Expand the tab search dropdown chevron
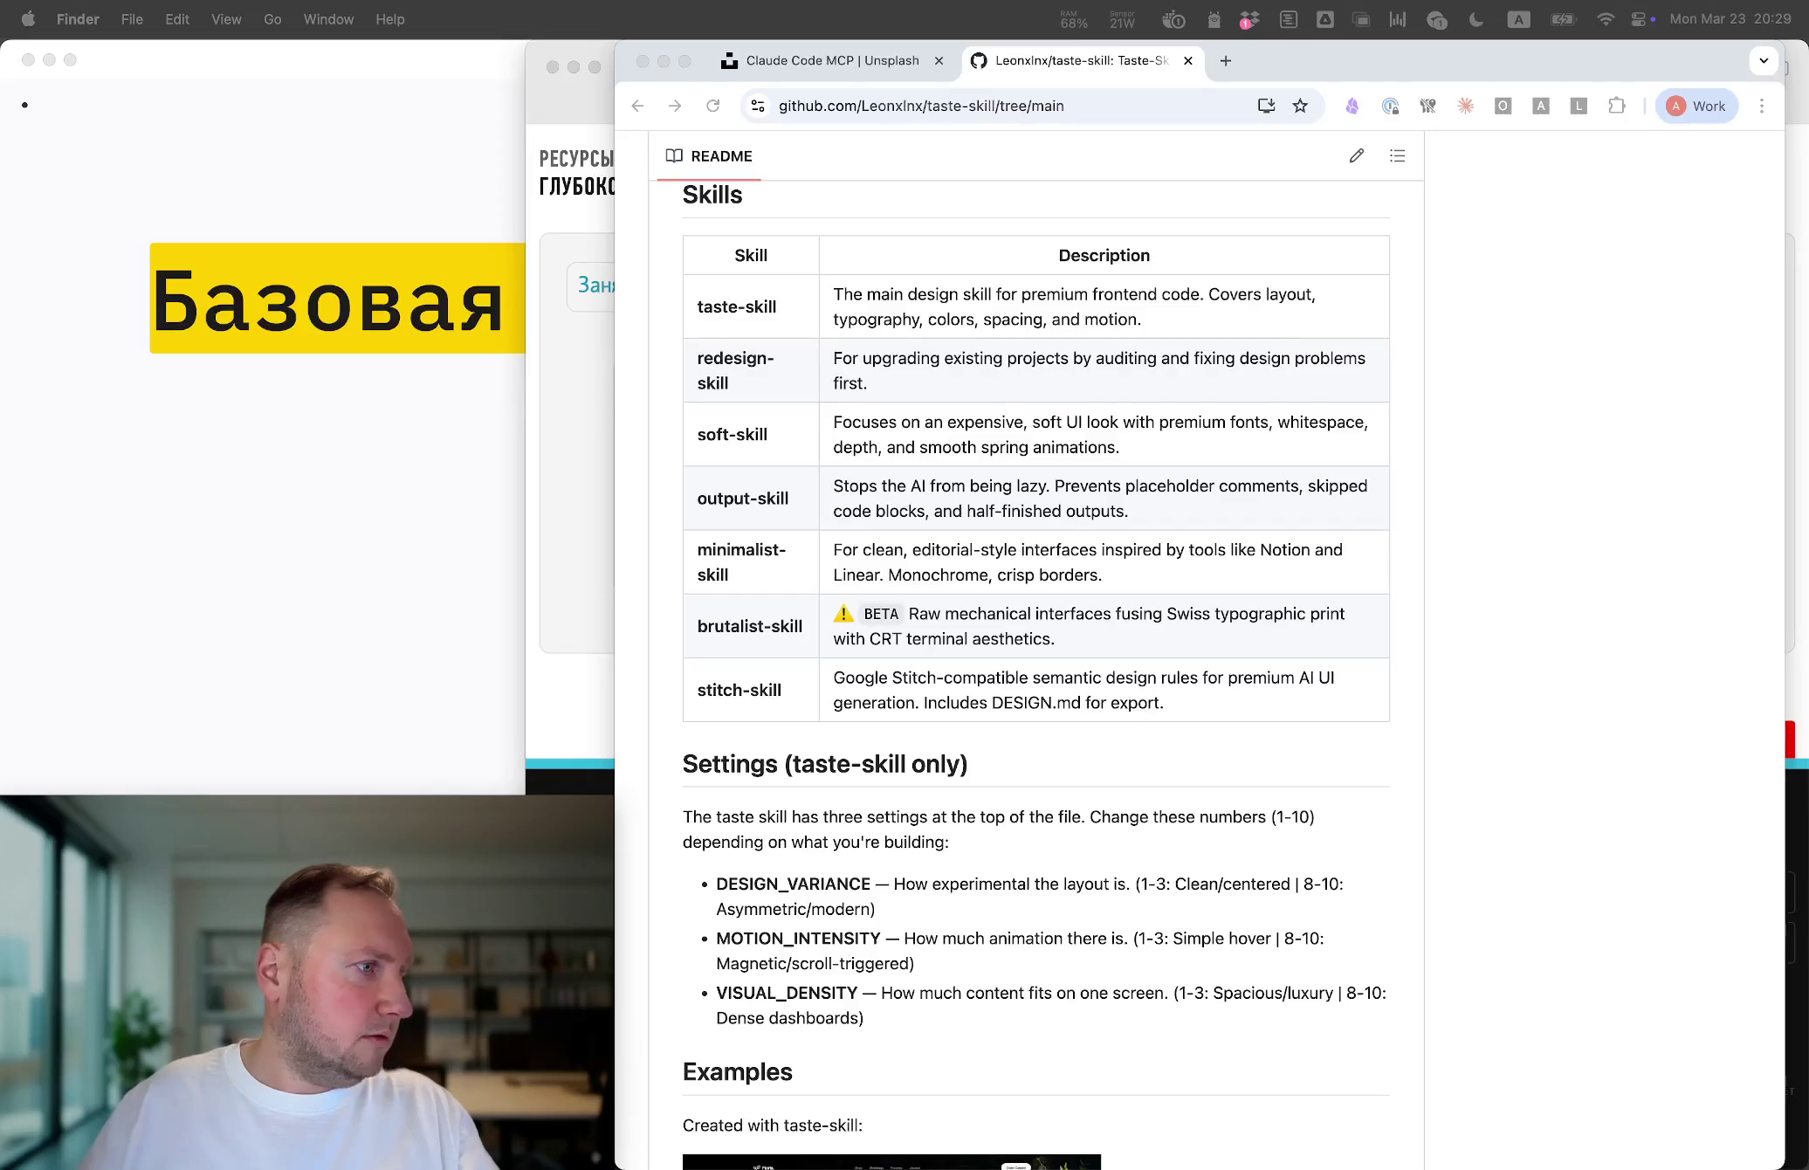Image resolution: width=1809 pixels, height=1170 pixels. (1764, 60)
